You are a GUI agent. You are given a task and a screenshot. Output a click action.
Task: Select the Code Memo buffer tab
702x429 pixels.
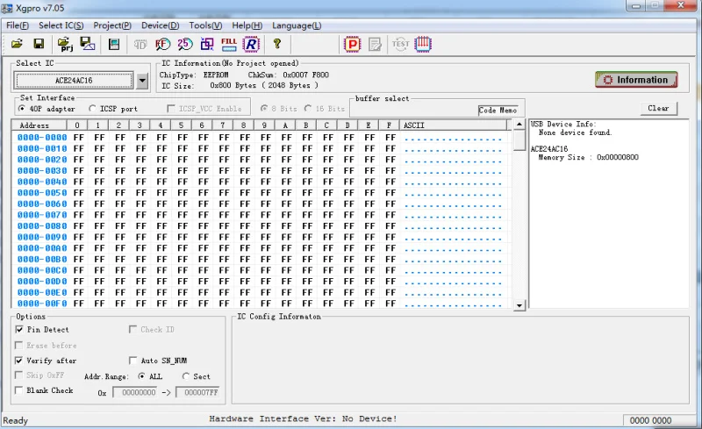[x=498, y=111]
